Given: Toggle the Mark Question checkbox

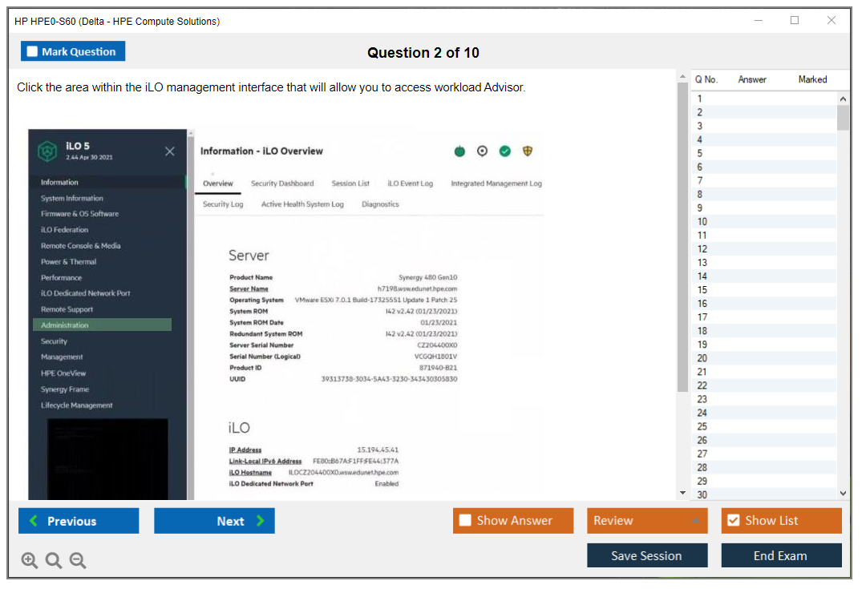Looking at the screenshot, I should click(x=33, y=52).
